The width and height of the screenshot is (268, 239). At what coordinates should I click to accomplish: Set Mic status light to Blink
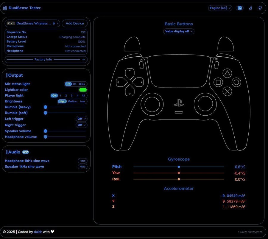(82, 84)
